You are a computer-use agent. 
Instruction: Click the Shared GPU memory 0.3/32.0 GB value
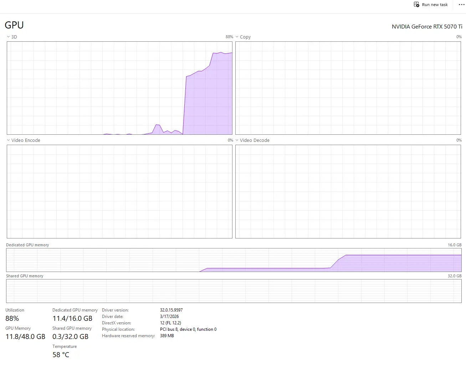click(x=70, y=336)
